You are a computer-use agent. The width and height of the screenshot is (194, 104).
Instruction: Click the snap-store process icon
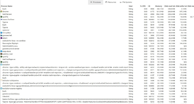[x=1, y=51]
